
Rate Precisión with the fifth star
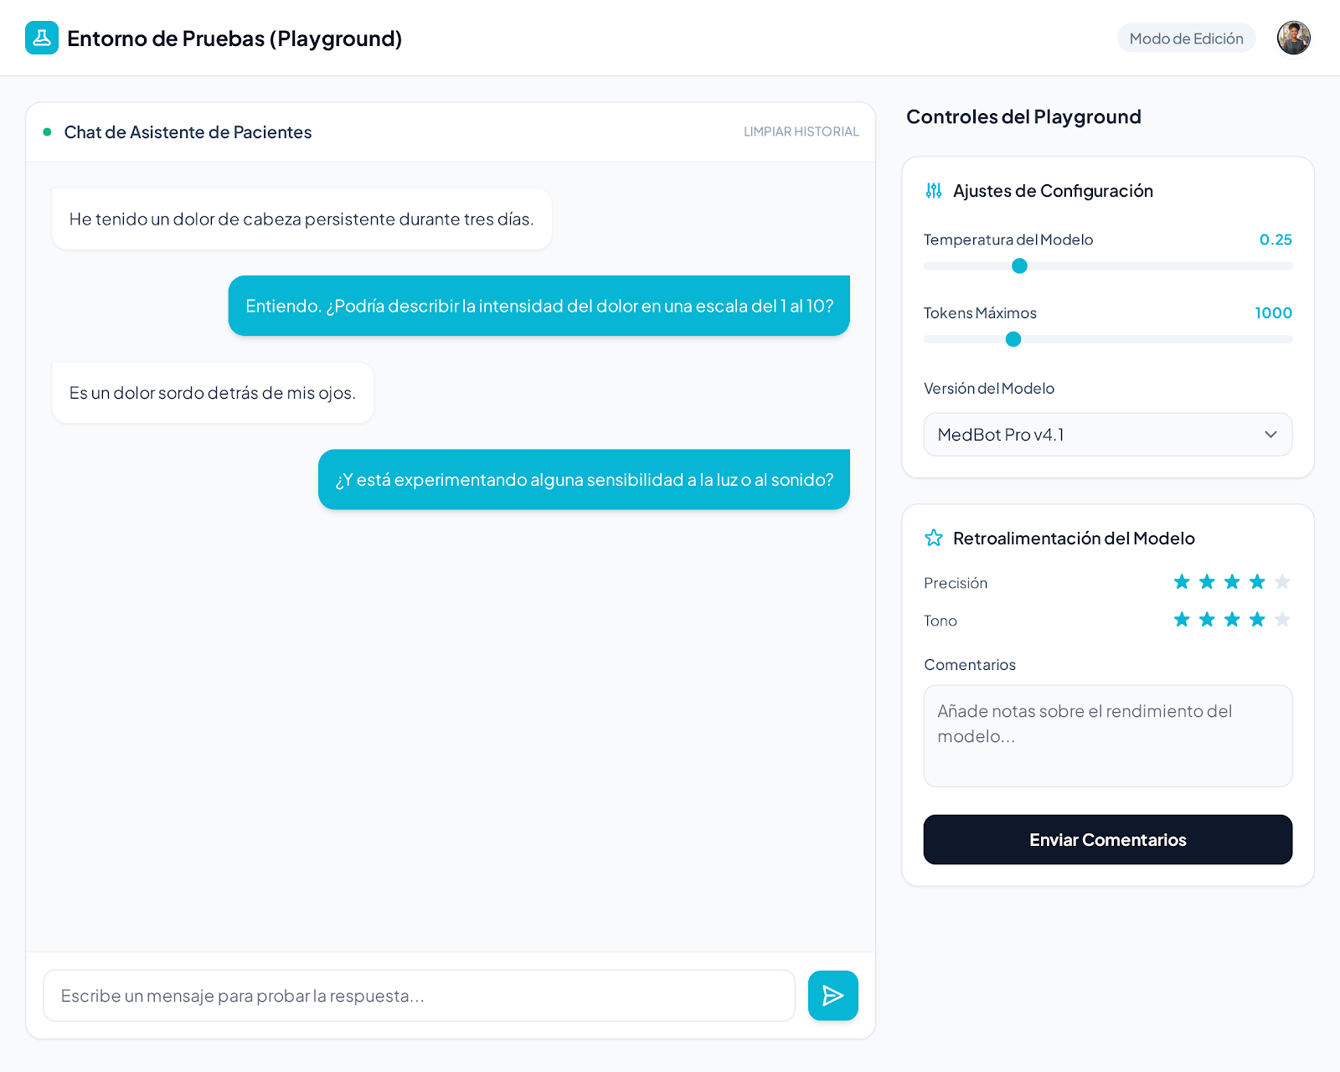(x=1282, y=582)
